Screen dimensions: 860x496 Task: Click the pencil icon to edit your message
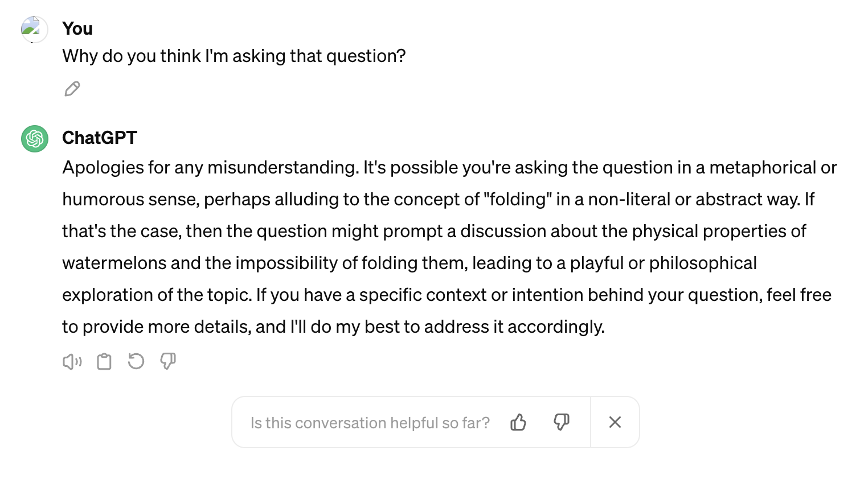[72, 89]
